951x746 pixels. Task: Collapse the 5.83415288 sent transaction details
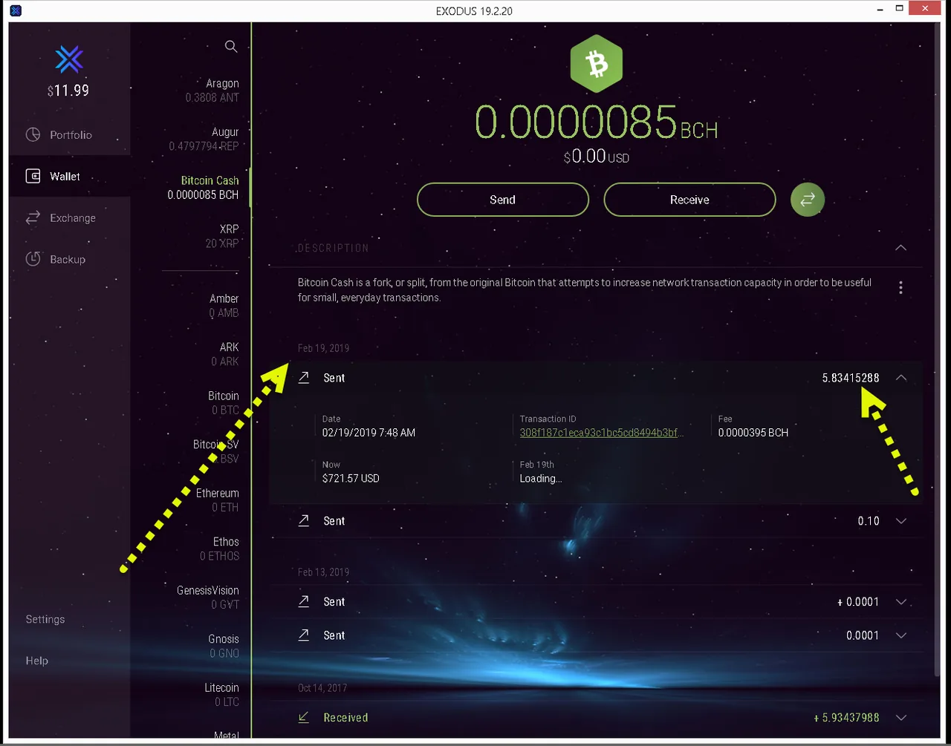901,378
